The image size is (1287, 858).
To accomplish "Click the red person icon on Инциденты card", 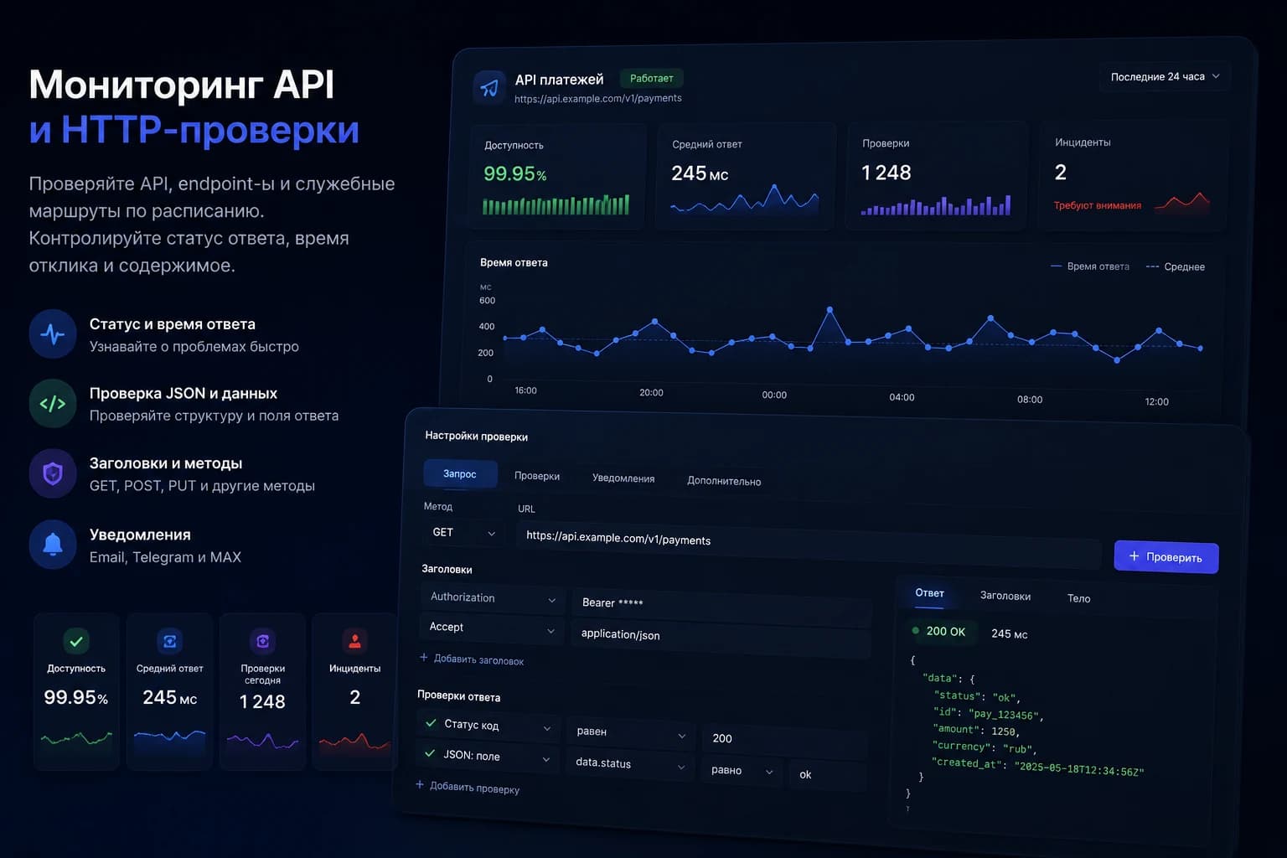I will pos(355,641).
